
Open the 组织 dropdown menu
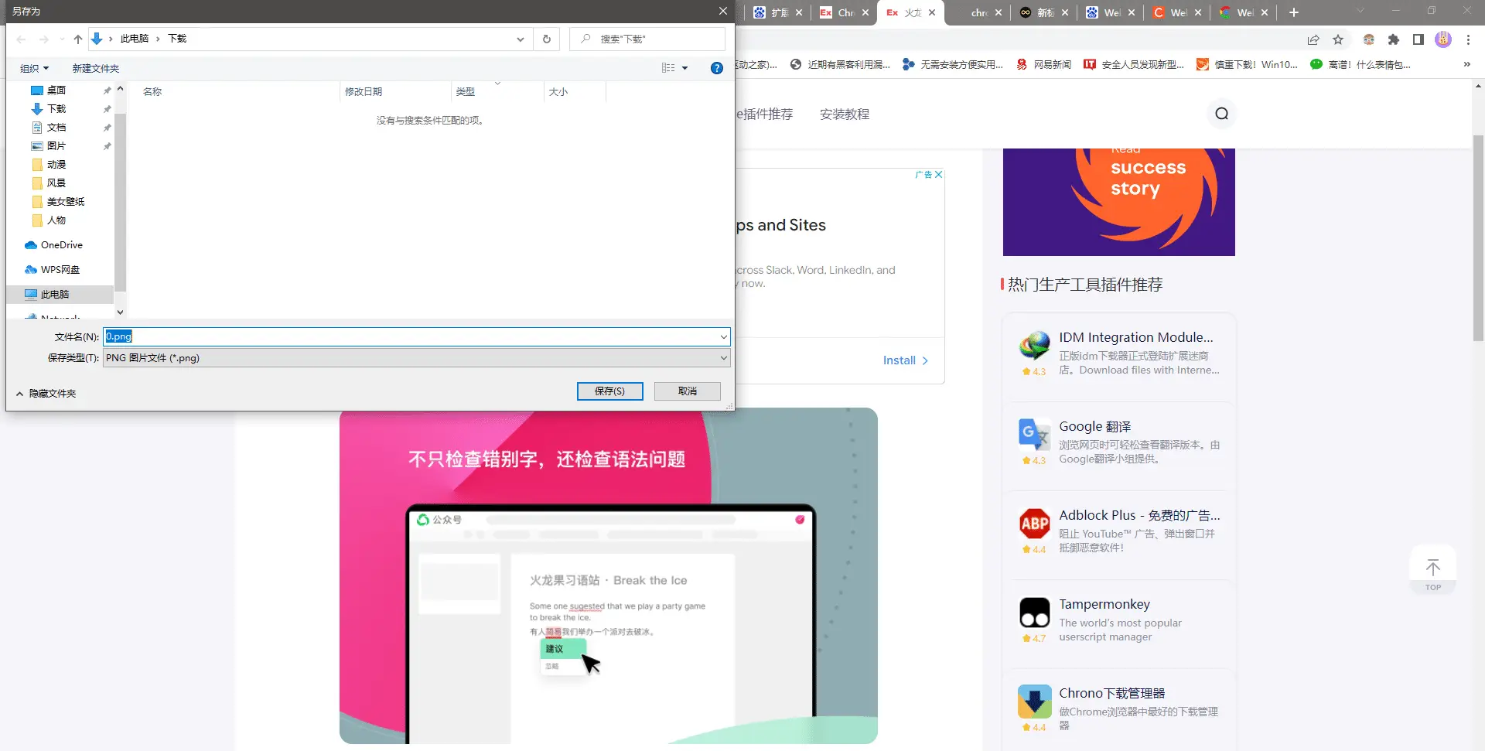pos(34,68)
